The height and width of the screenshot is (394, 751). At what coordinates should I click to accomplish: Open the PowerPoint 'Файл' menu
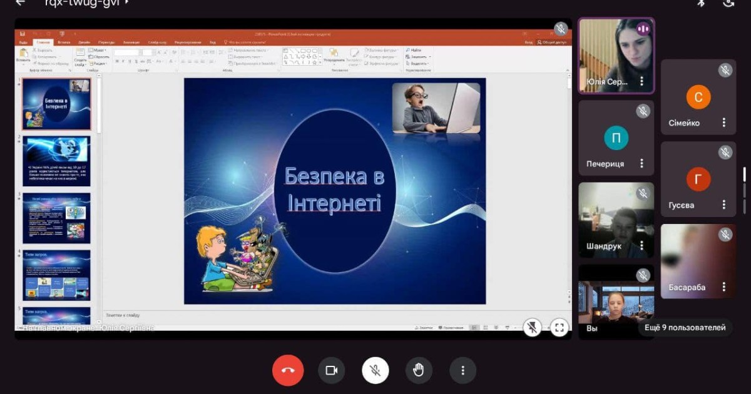point(23,43)
